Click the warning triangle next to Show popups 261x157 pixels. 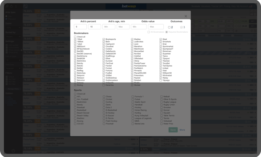click(x=21, y=50)
